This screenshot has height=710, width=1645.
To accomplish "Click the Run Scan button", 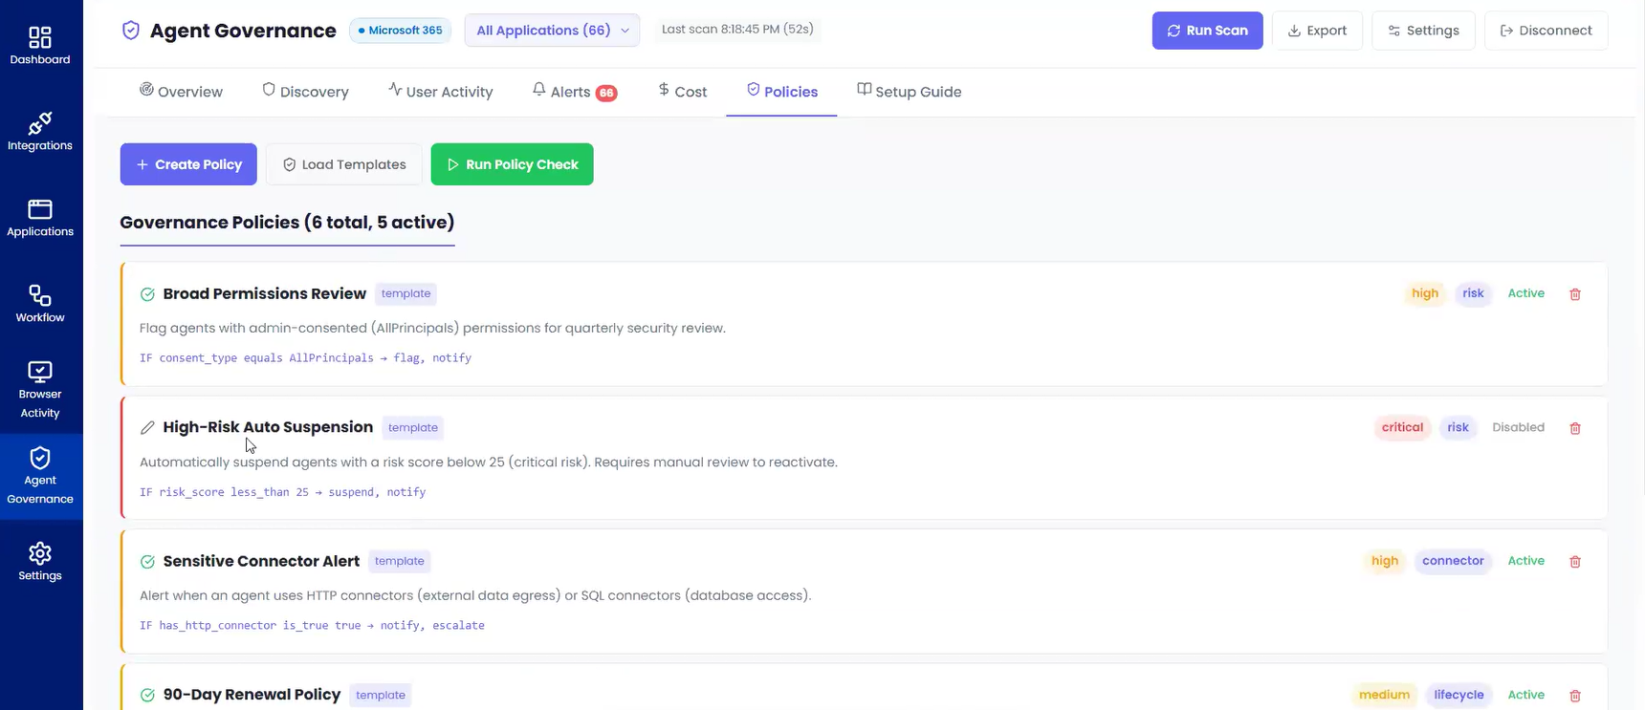I will [1207, 31].
